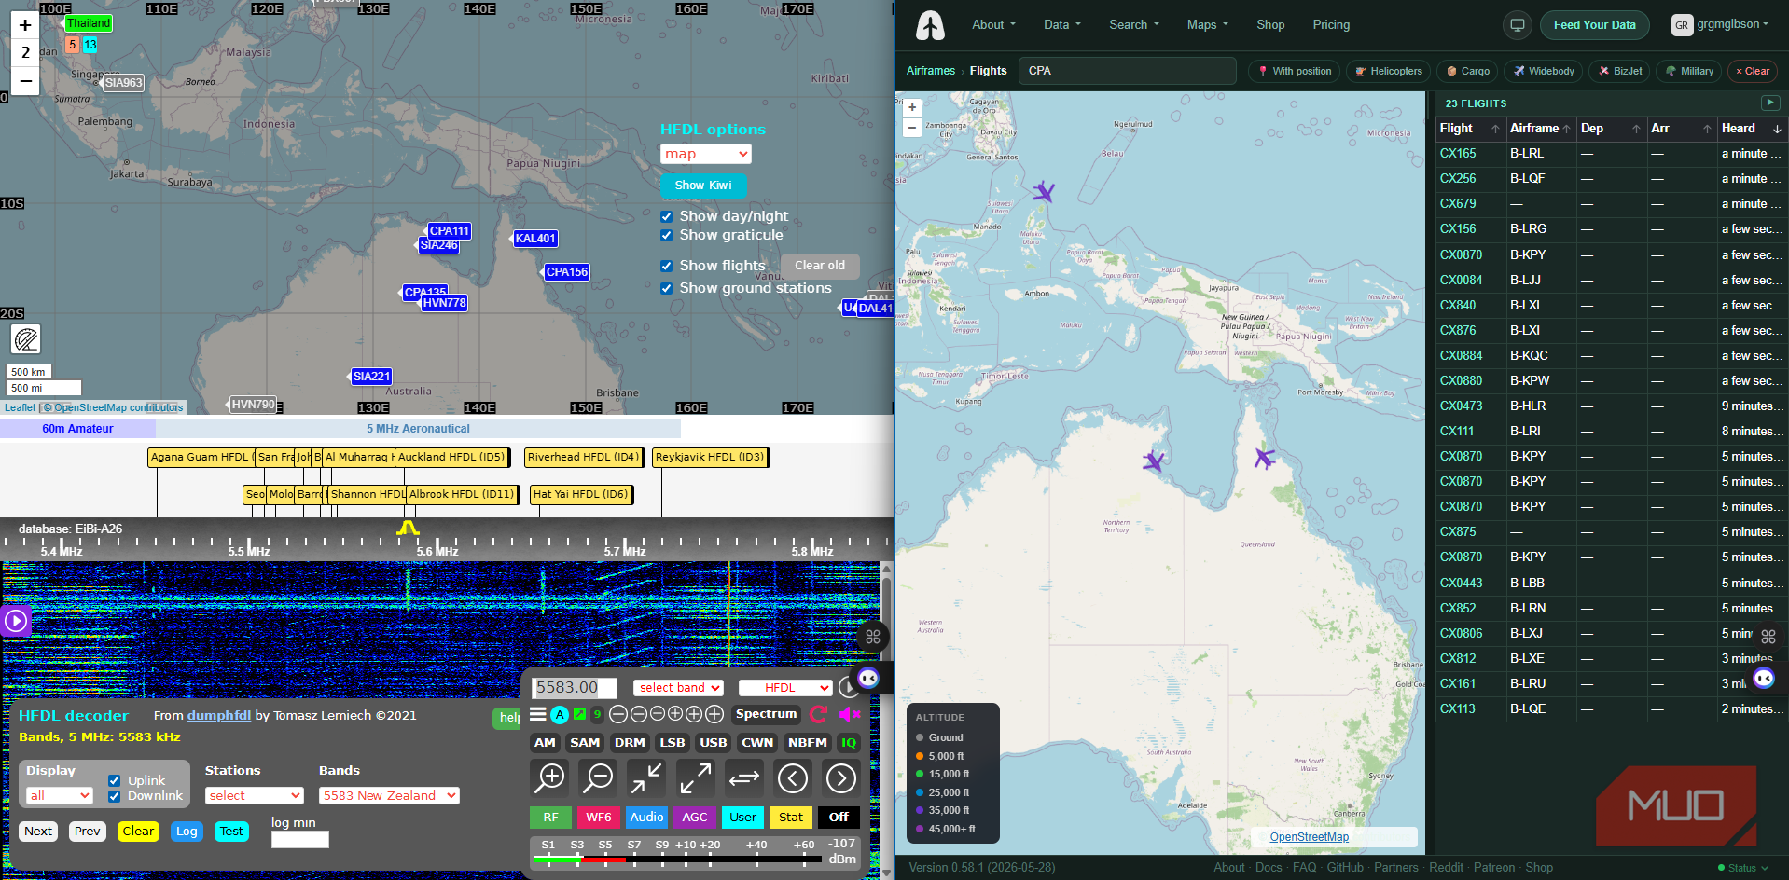The width and height of the screenshot is (1789, 880).
Task: Sort table by Heard column
Action: tap(1751, 129)
